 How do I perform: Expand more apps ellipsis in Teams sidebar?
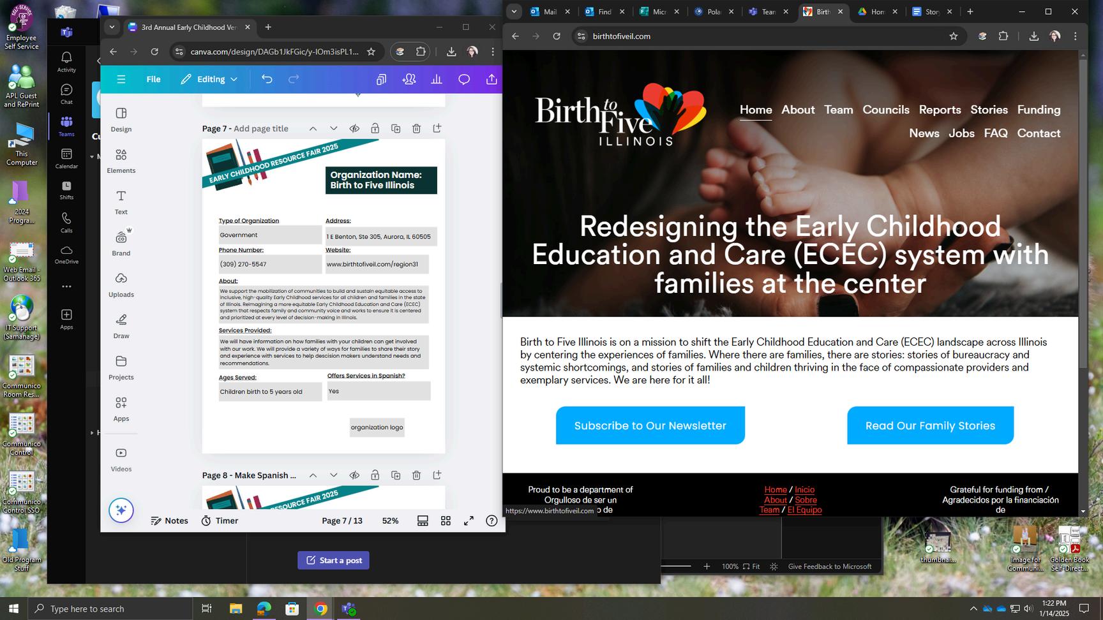coord(66,286)
